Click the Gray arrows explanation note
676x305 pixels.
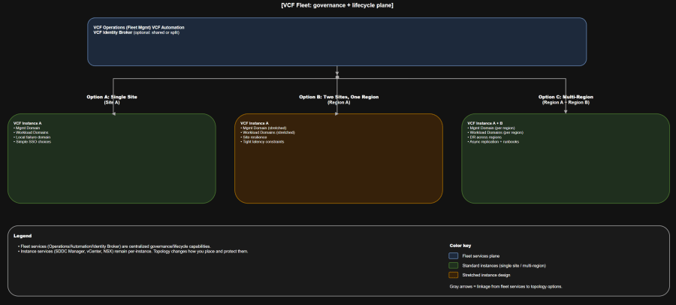505,286
